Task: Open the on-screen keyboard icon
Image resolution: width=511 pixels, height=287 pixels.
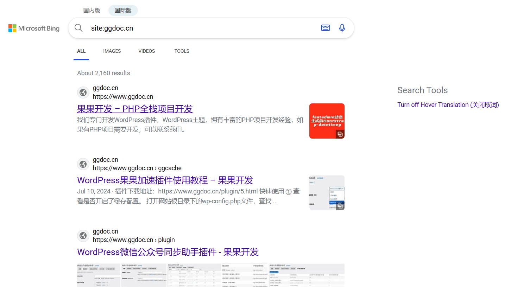Action: point(326,28)
